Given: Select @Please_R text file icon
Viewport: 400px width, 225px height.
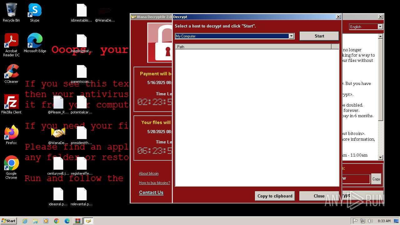Looking at the screenshot, I should tap(58, 105).
